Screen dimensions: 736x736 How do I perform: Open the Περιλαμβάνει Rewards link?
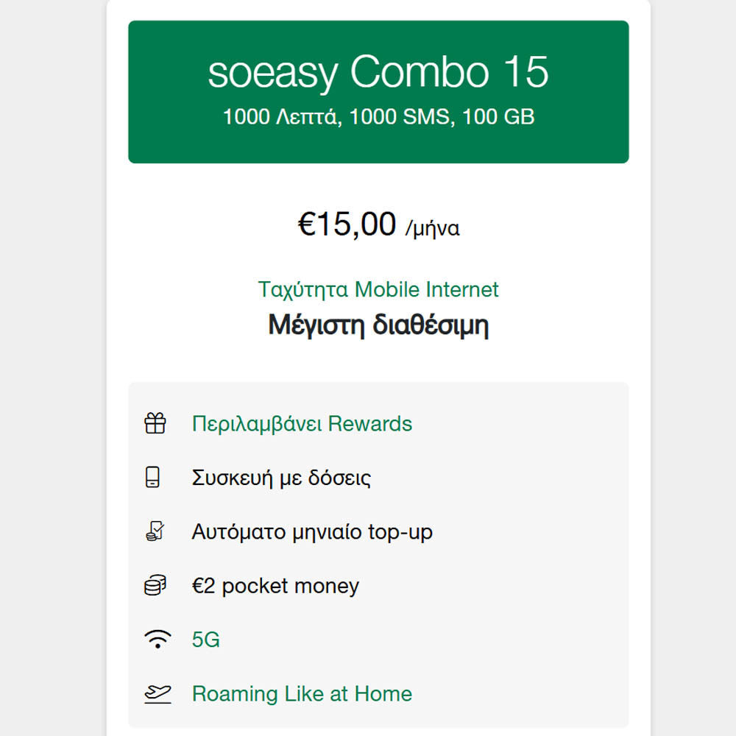[x=302, y=424]
